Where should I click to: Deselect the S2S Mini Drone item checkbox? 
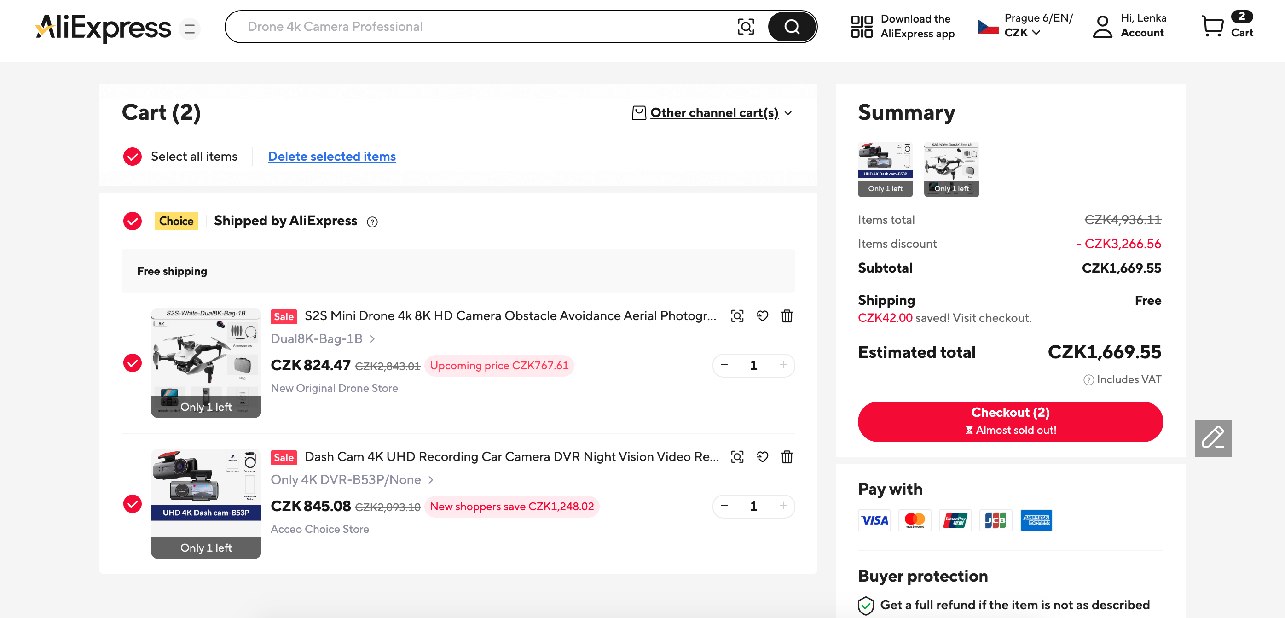click(132, 363)
